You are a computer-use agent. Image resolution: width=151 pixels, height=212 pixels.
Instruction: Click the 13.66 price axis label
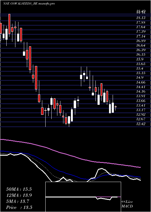141,101
